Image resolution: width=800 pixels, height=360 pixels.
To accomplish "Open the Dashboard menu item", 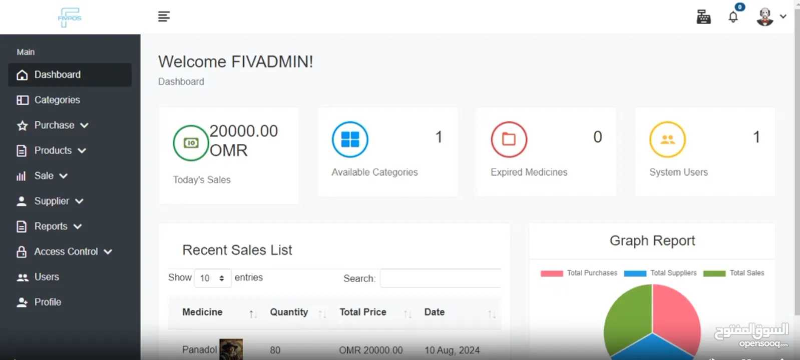I will tap(70, 74).
